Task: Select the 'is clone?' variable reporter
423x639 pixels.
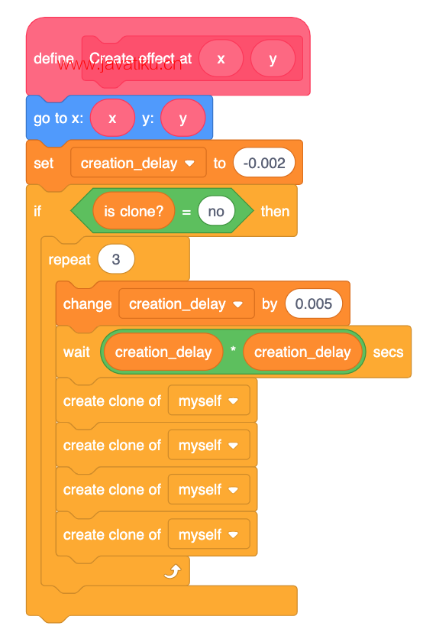Action: pos(134,212)
